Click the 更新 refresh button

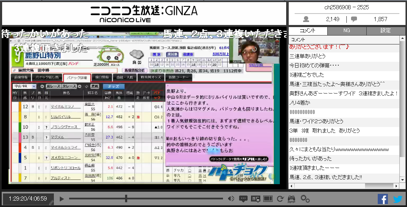[x=95, y=86]
